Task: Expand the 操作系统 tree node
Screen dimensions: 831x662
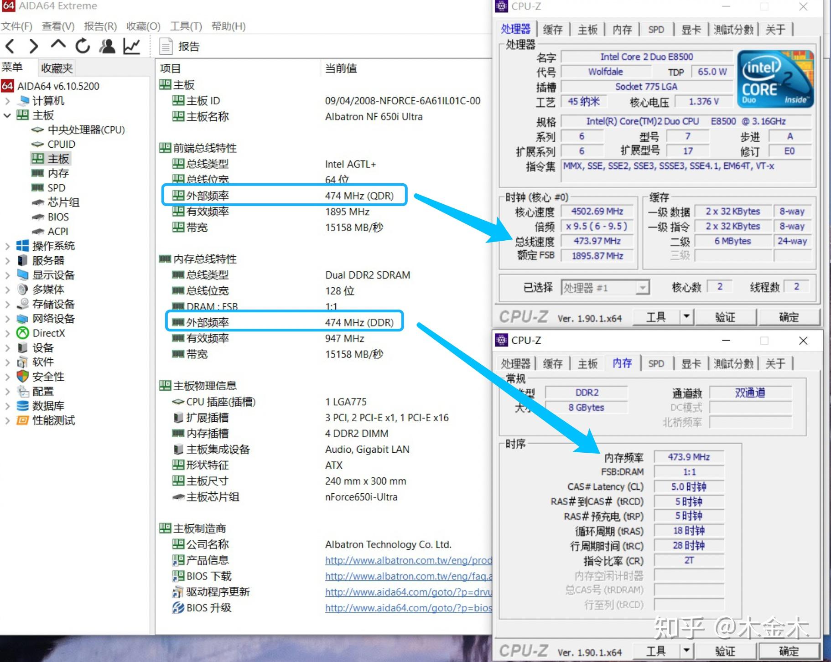Action: coord(7,246)
